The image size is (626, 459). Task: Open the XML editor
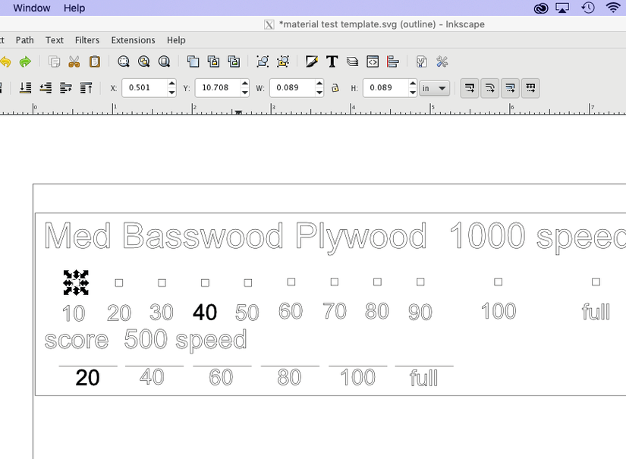coord(372,61)
